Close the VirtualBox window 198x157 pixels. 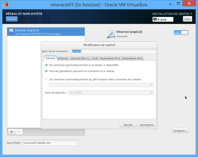189,4
